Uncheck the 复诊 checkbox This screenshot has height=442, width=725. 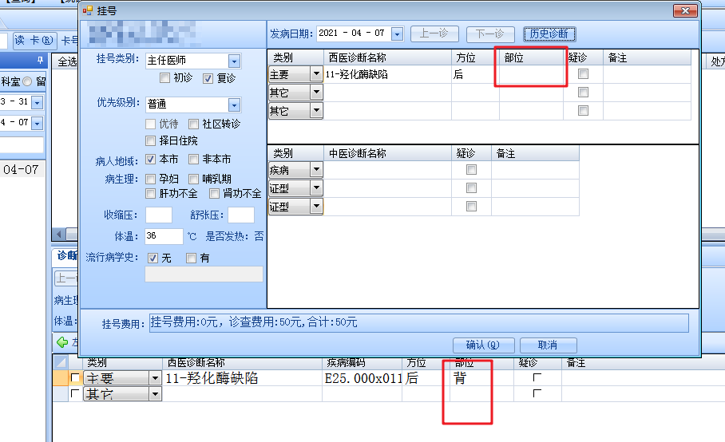point(208,78)
